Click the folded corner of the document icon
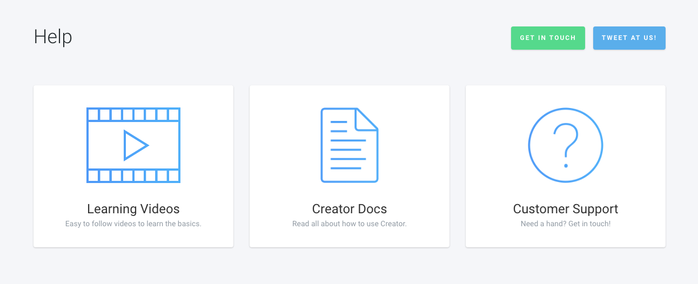Screen dimensions: 698x284 [x=368, y=118]
